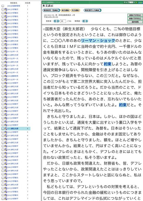Go to 次会議録 (next minutes)
143x201 pixels.
click(x=75, y=10)
